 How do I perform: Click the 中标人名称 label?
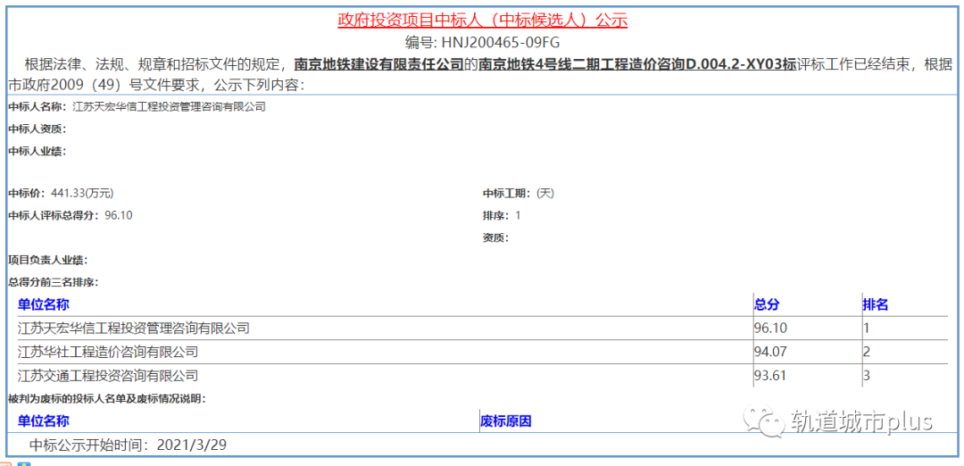coord(38,107)
